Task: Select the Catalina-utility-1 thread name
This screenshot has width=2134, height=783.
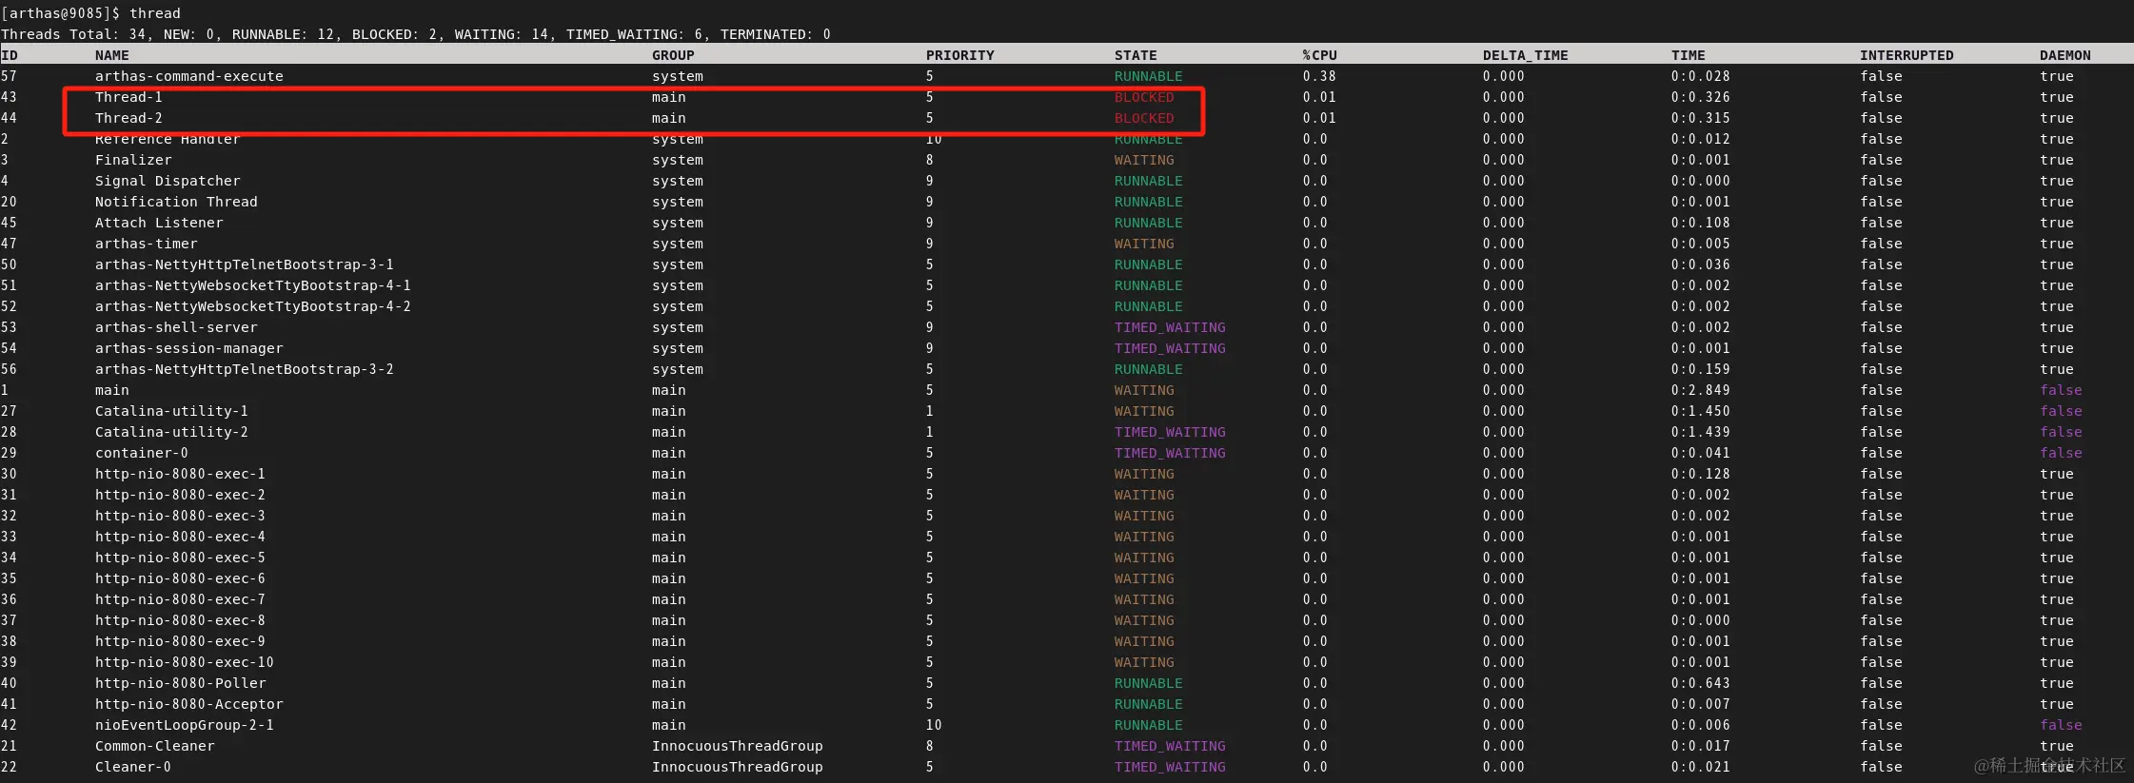Action: [x=171, y=411]
